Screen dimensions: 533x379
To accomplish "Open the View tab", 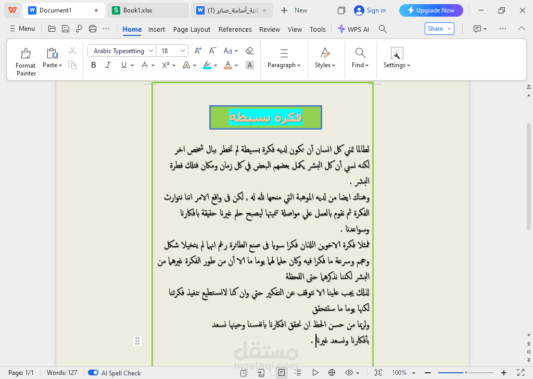I will 295,30.
